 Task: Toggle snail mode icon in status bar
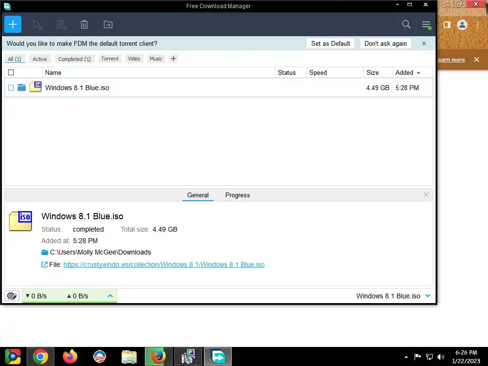12,295
